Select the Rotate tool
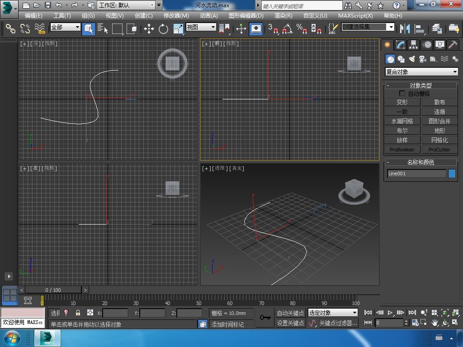The height and width of the screenshot is (347, 463). pyautogui.click(x=163, y=28)
